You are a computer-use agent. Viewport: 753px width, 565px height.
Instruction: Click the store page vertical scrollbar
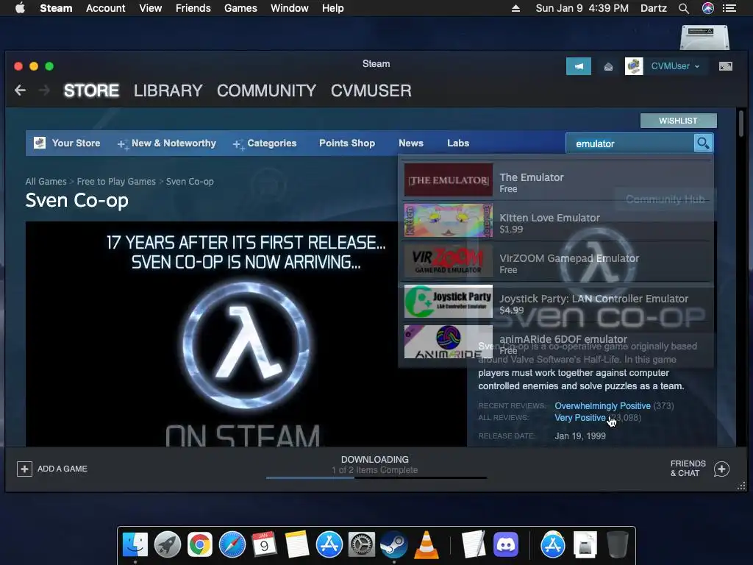pos(741,124)
